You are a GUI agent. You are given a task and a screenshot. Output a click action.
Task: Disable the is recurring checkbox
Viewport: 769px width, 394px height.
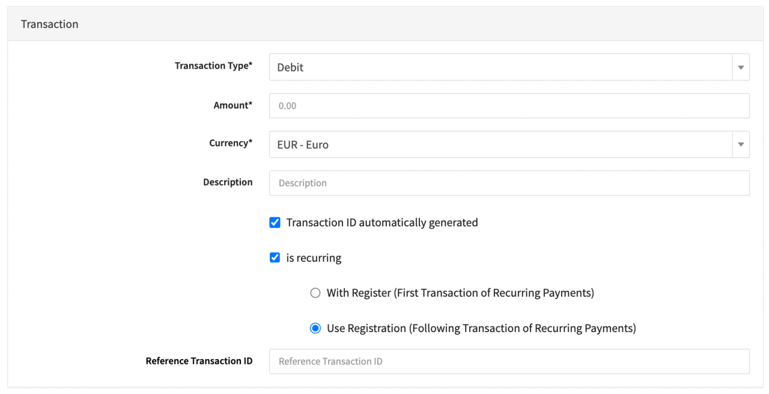(275, 258)
